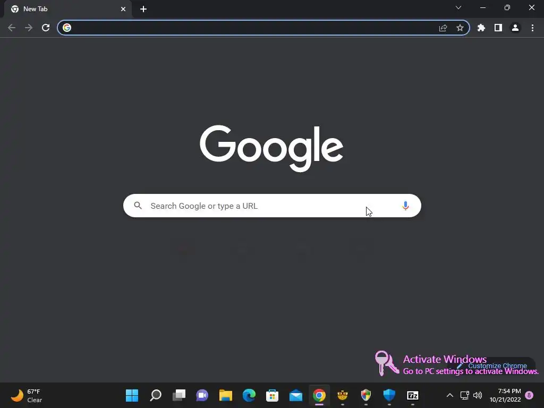Bookmark this tab with star icon
544x408 pixels.
(x=460, y=28)
